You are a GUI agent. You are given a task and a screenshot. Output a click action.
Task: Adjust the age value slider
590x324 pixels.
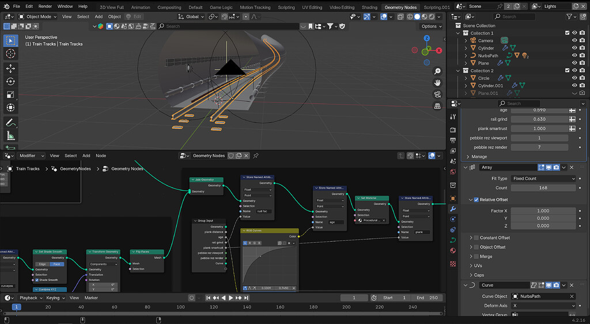tap(539, 110)
